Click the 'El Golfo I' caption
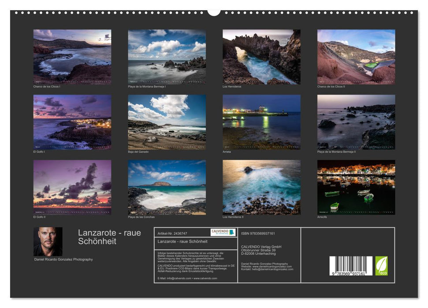This screenshot has width=428, height=308. [39, 152]
